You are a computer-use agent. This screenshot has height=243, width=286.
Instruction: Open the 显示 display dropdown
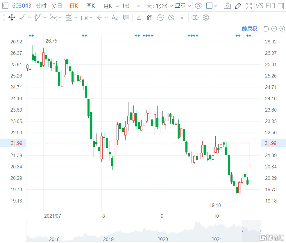click(x=183, y=6)
